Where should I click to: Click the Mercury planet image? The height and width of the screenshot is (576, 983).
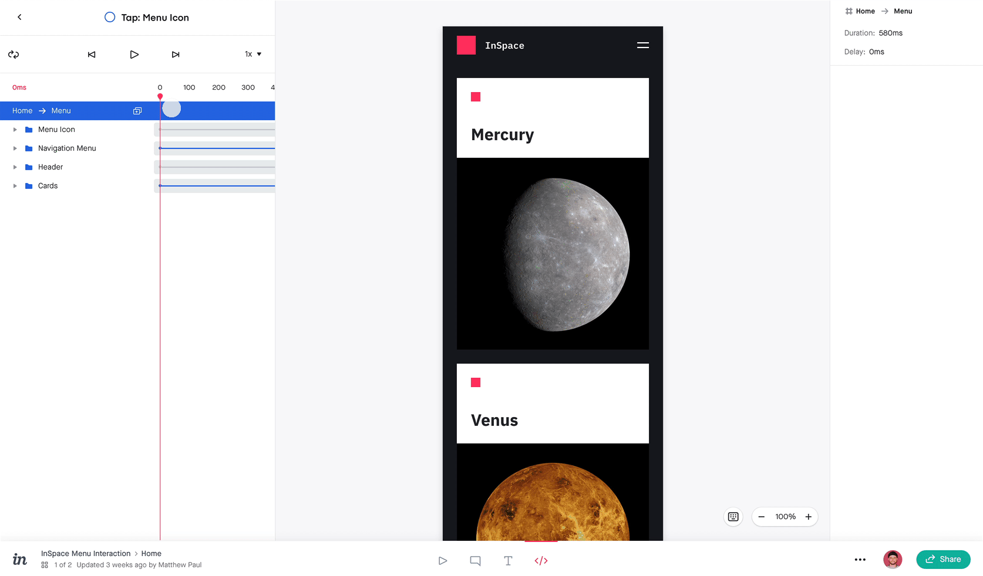[553, 254]
